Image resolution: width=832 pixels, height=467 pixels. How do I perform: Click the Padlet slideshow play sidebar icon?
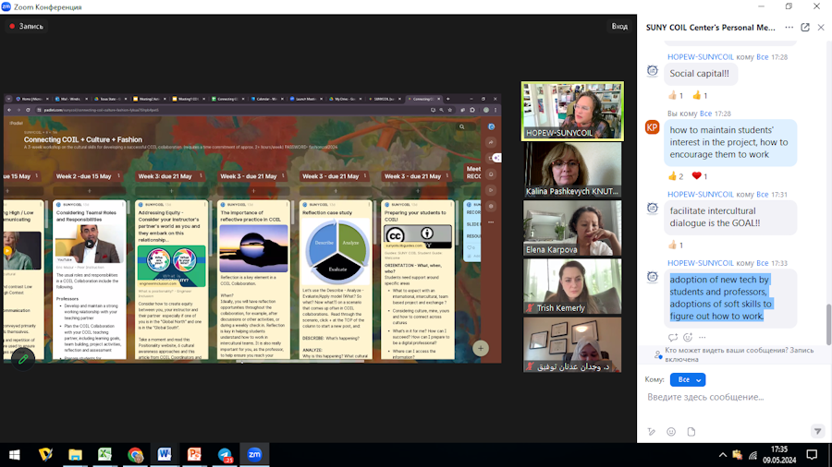coord(491,190)
